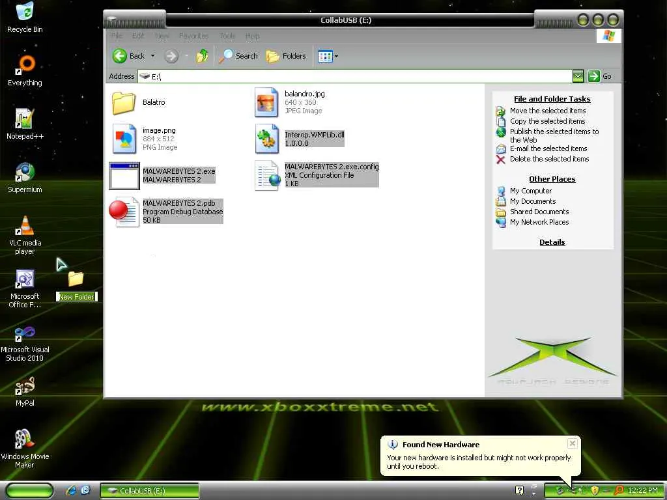Select the Everything desktop shortcut

[25, 70]
